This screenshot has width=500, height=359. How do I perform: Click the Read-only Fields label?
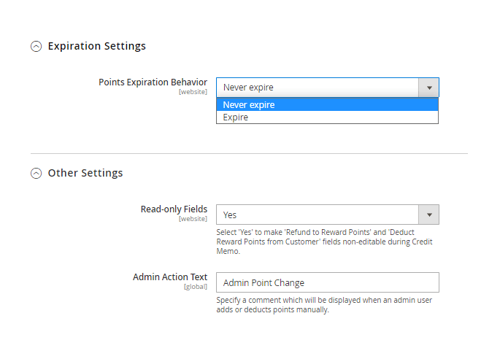click(174, 209)
